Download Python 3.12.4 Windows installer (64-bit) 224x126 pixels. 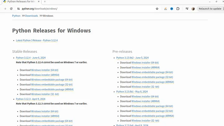point(44,70)
